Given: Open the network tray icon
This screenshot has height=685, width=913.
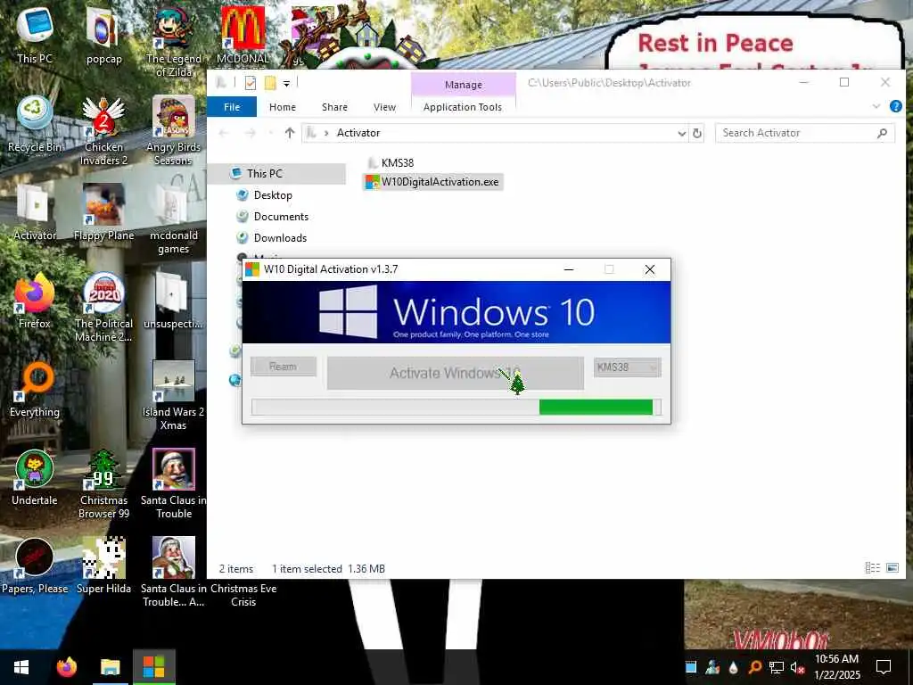Looking at the screenshot, I should (x=777, y=667).
